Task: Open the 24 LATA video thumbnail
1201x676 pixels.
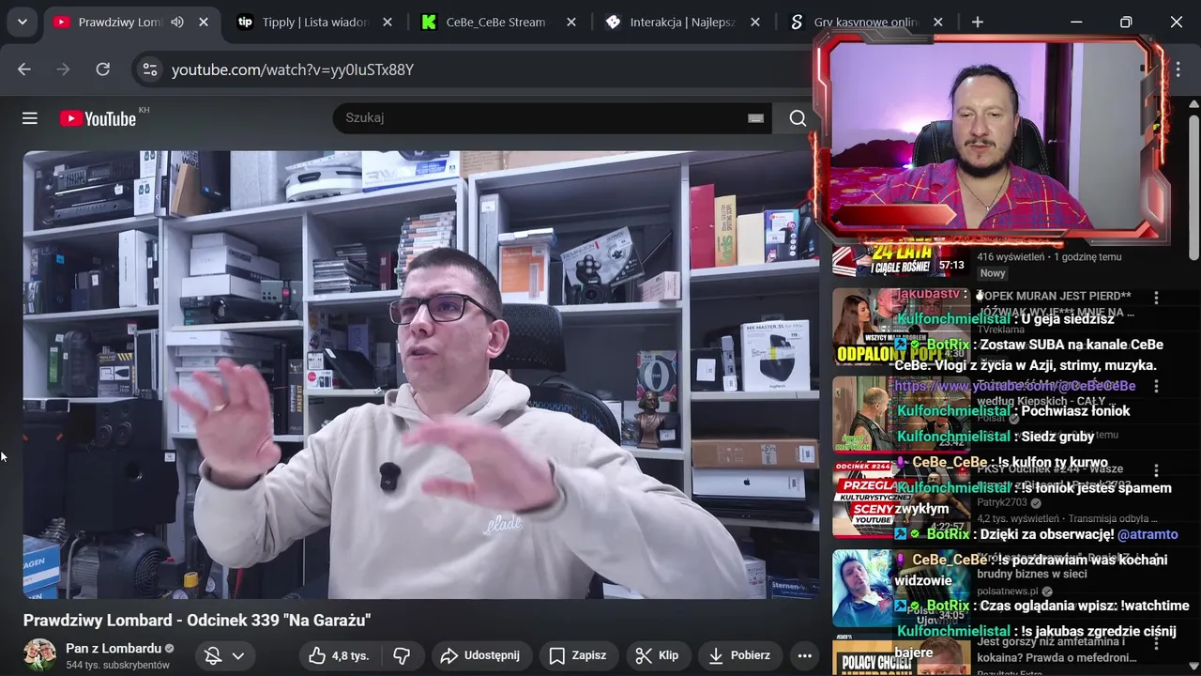Action: [899, 260]
